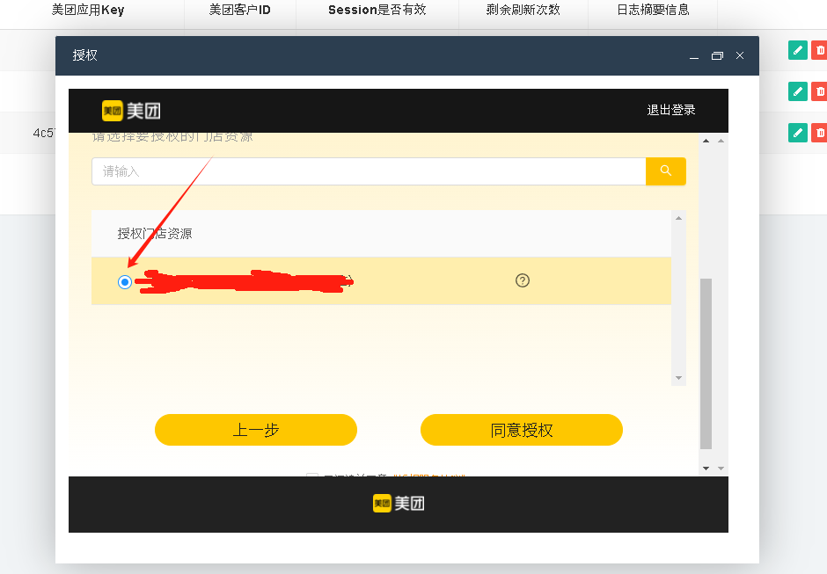Minimize the 授权 dialog
This screenshot has height=574, width=827.
[694, 56]
